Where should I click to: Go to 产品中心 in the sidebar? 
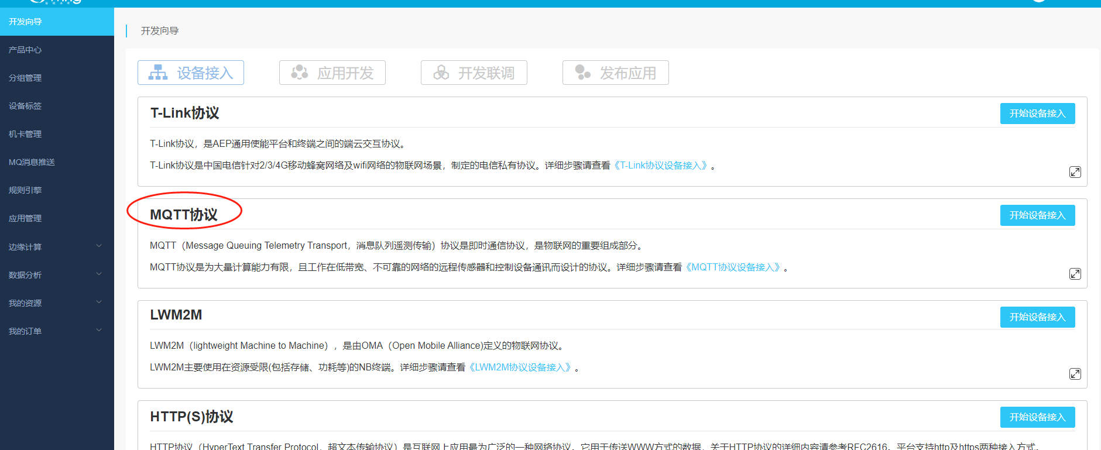coord(57,50)
